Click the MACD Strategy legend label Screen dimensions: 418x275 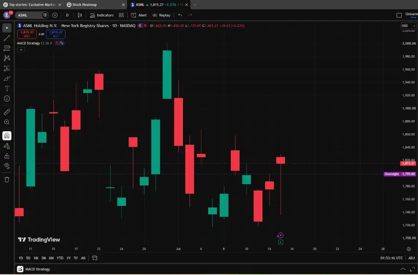(28, 43)
